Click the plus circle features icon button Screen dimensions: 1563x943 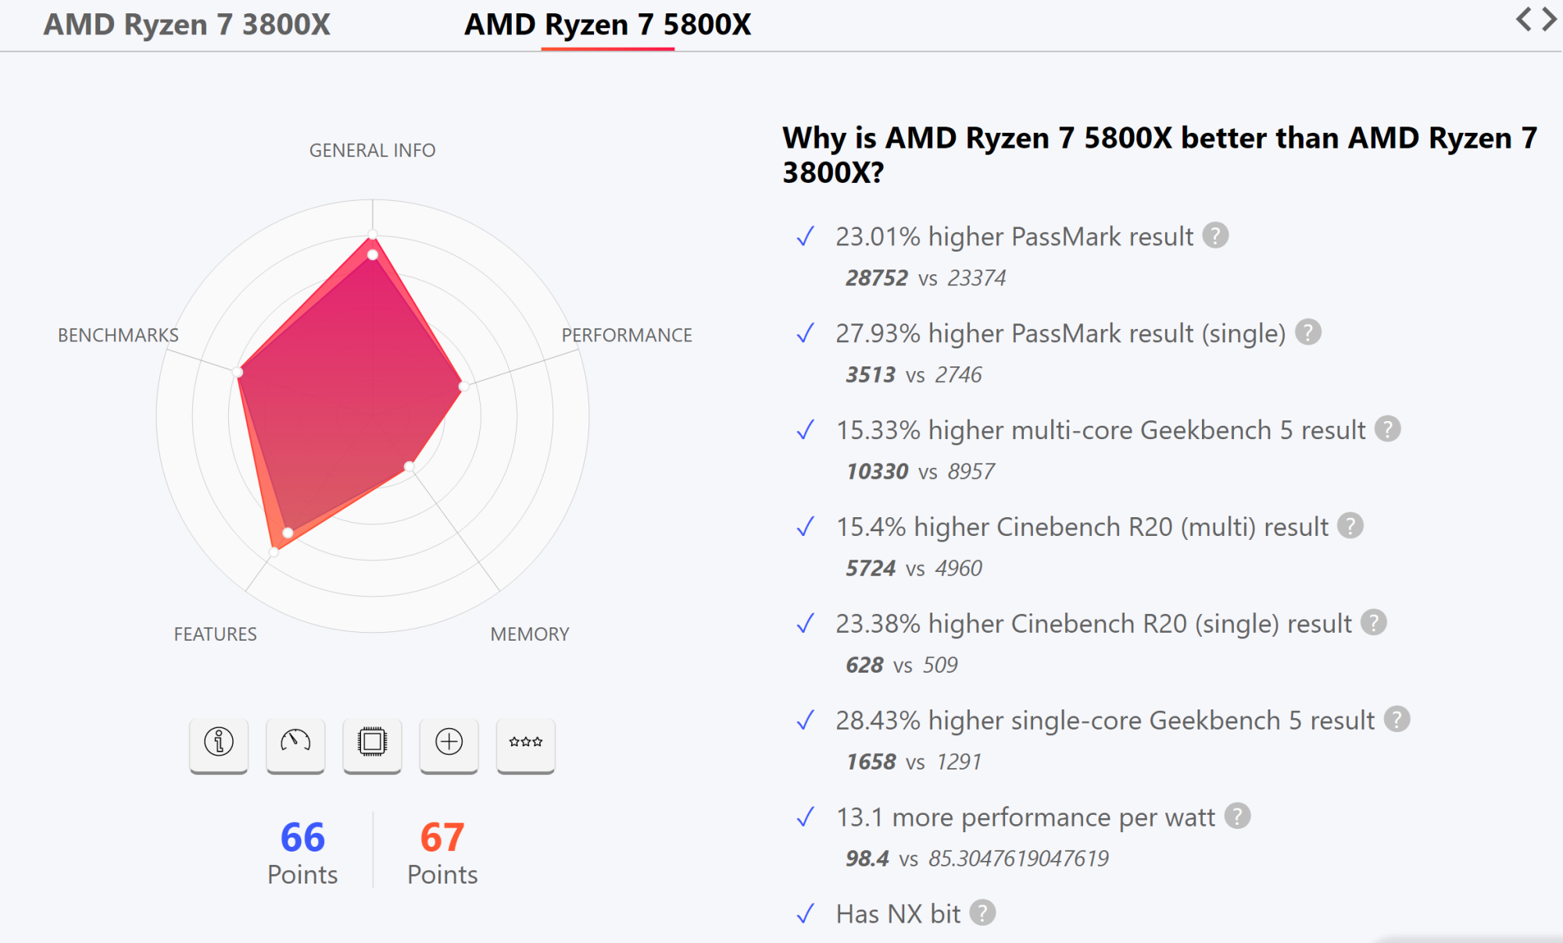(449, 743)
